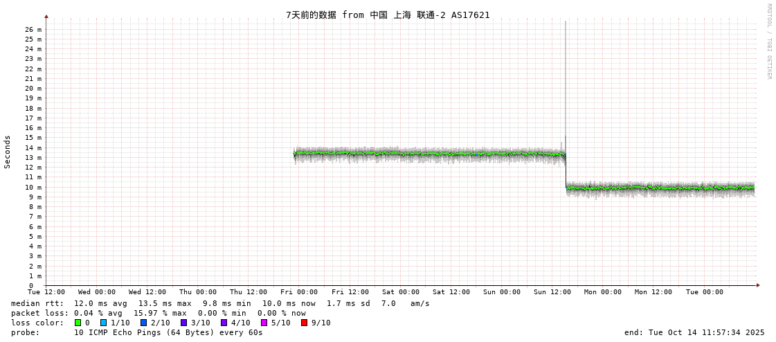Click the green 0 loss color swatch

point(78,323)
